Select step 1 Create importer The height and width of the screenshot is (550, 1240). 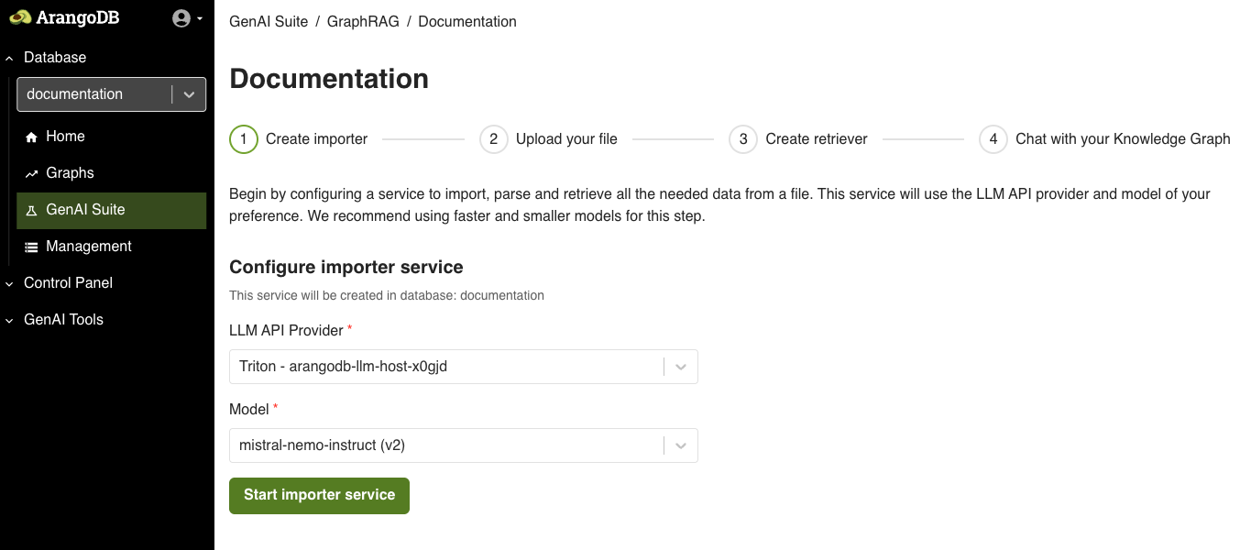[298, 139]
